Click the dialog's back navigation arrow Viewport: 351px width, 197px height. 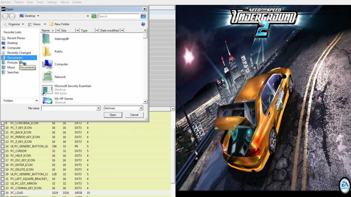click(x=5, y=16)
